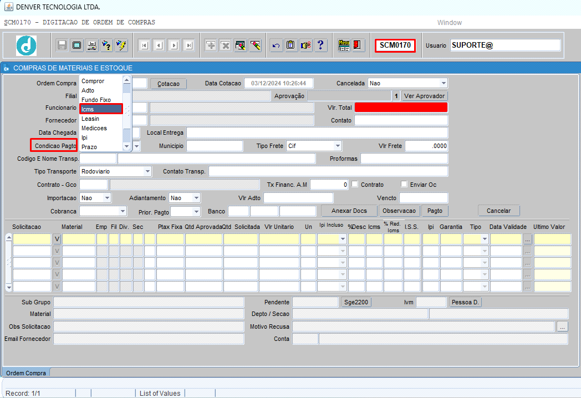Enable the Enviar Oc checkbox

coord(404,184)
